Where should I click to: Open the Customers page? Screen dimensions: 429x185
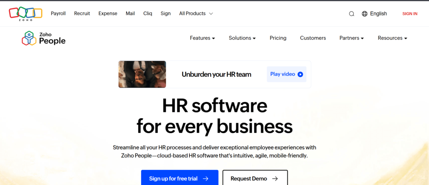click(x=313, y=38)
